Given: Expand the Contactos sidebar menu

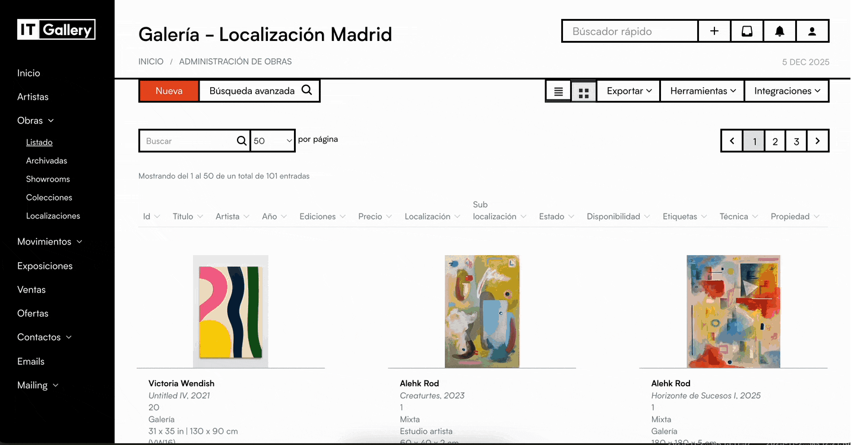Looking at the screenshot, I should pos(45,337).
